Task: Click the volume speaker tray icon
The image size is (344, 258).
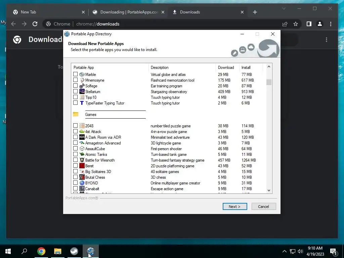Action: point(300,251)
